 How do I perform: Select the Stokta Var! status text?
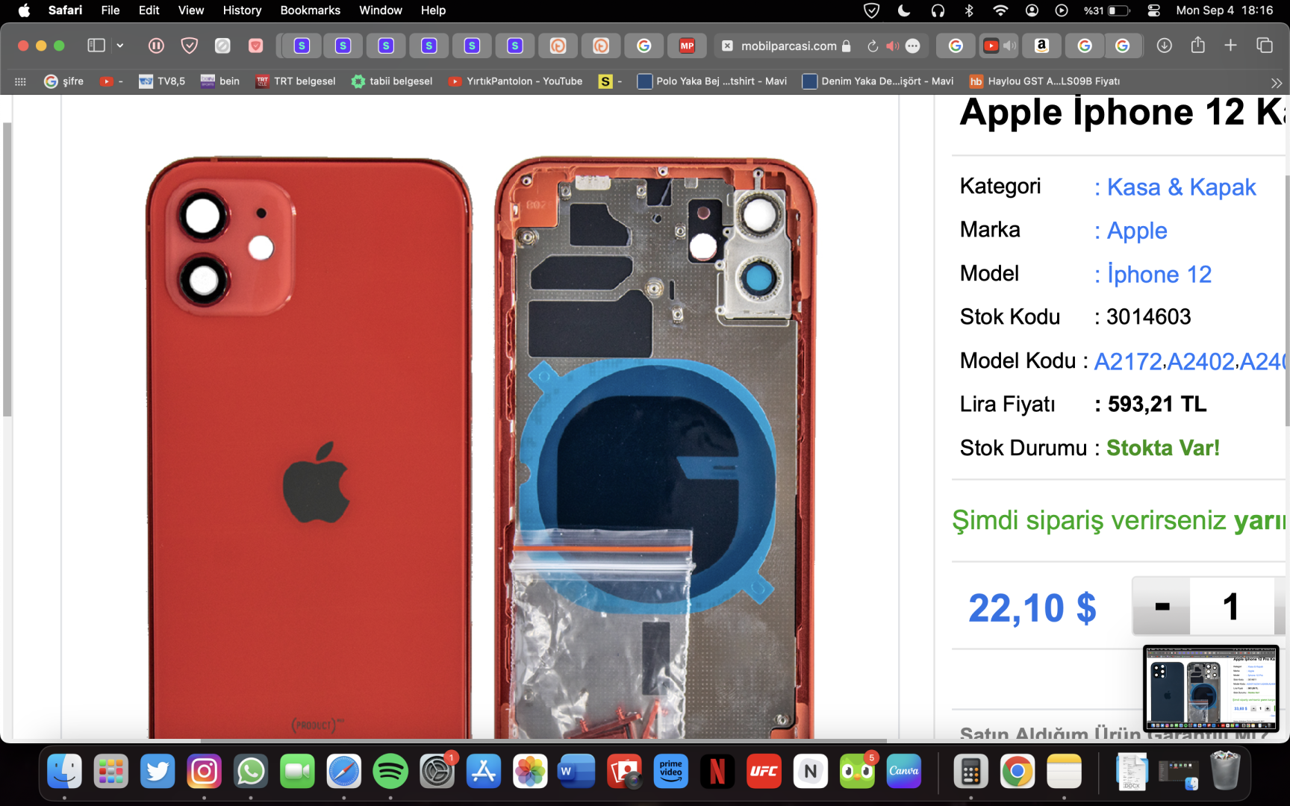coord(1163,449)
